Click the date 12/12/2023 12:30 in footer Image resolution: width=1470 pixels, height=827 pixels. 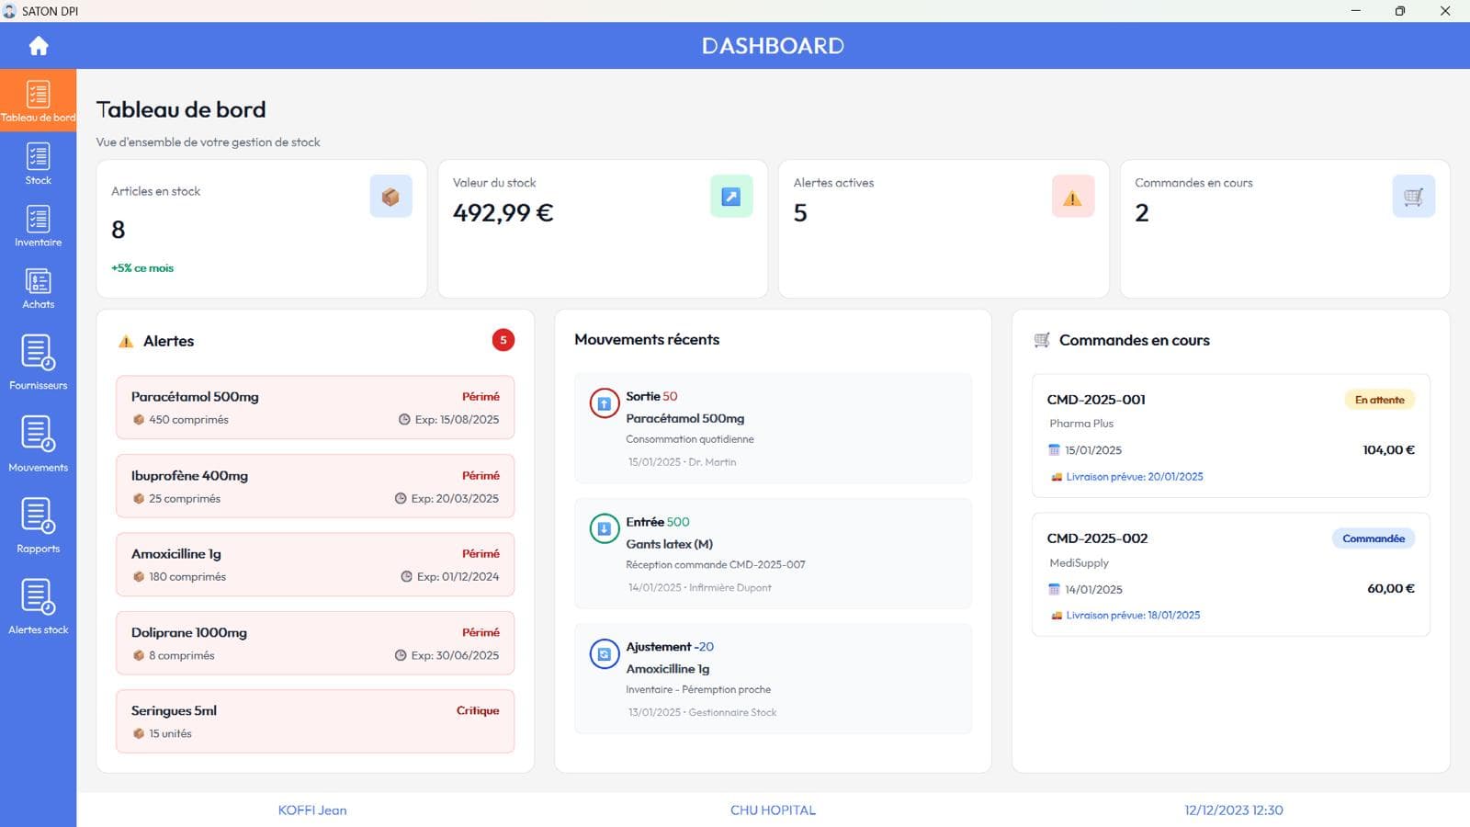click(x=1234, y=810)
